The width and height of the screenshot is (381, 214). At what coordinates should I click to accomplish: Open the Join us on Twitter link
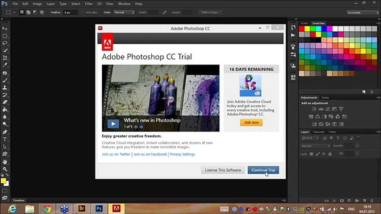[116, 154]
